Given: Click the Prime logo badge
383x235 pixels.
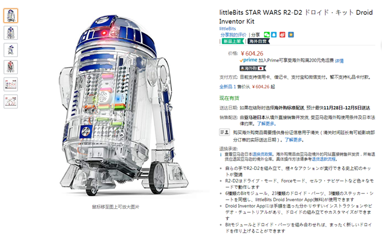Looking at the screenshot, I should tap(248, 60).
